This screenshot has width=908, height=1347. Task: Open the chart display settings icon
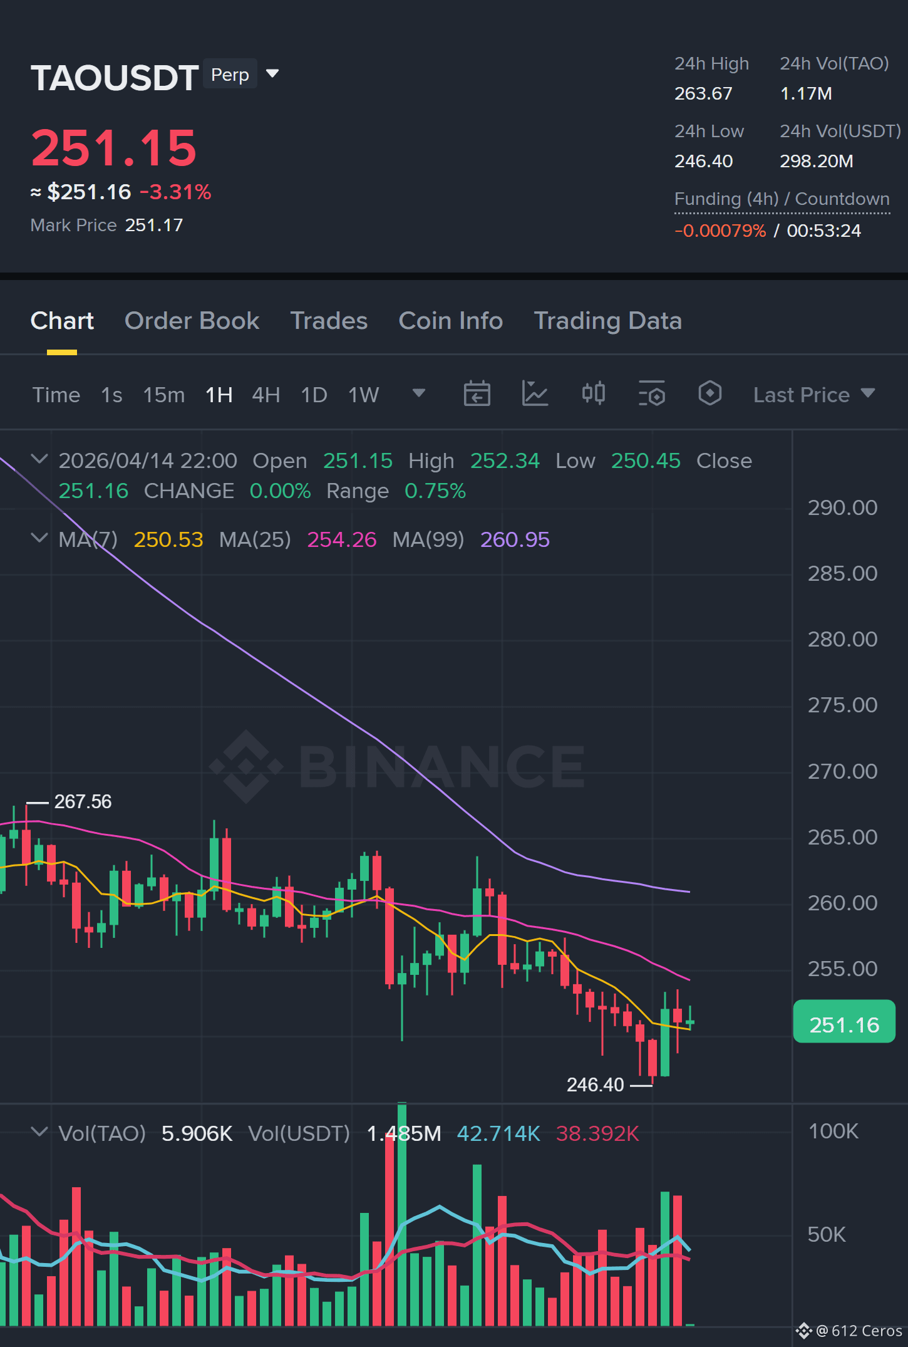[651, 394]
